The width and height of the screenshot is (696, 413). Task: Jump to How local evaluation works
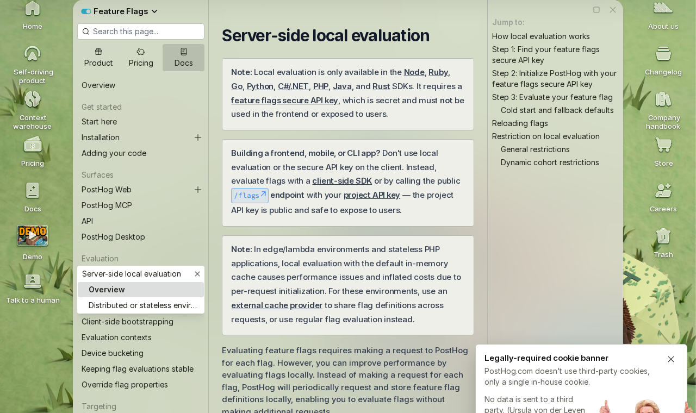541,36
